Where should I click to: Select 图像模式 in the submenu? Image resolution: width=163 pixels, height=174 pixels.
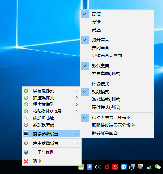117,84
